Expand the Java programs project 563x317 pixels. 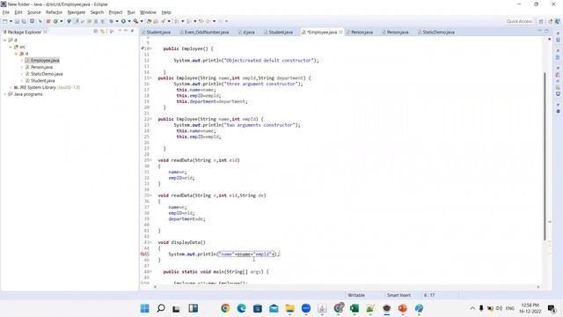[5, 94]
